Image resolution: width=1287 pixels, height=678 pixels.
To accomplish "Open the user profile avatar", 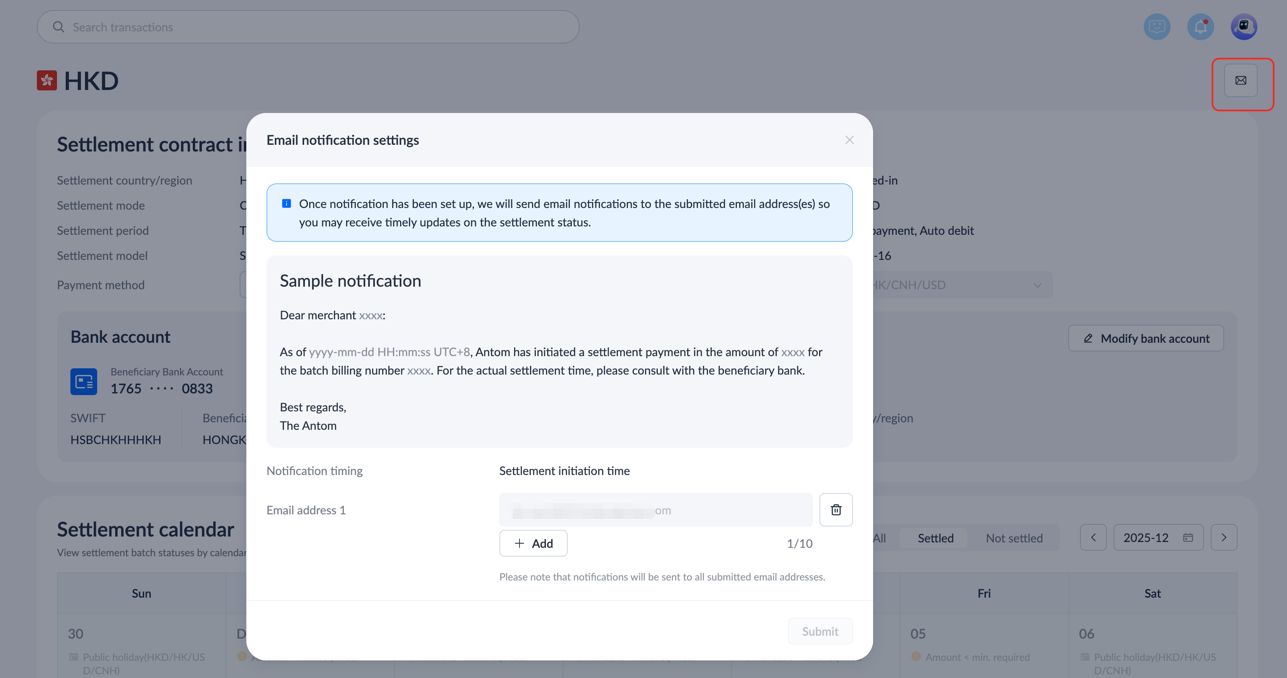I will [1243, 26].
